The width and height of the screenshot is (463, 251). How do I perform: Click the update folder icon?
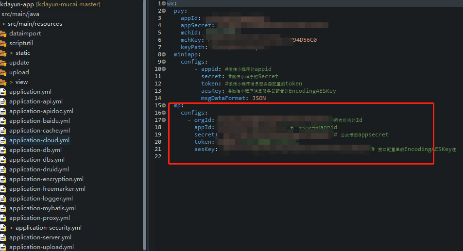click(x=3, y=63)
